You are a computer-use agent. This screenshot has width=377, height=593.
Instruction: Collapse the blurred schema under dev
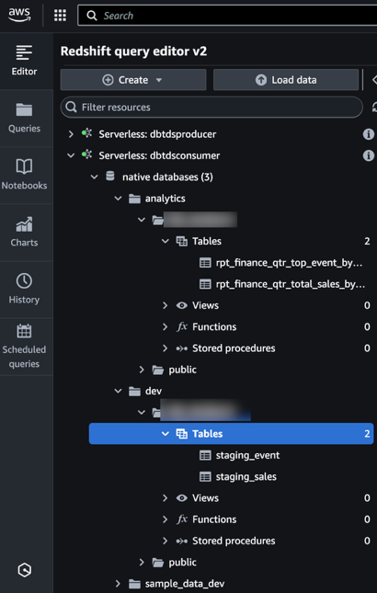point(142,412)
